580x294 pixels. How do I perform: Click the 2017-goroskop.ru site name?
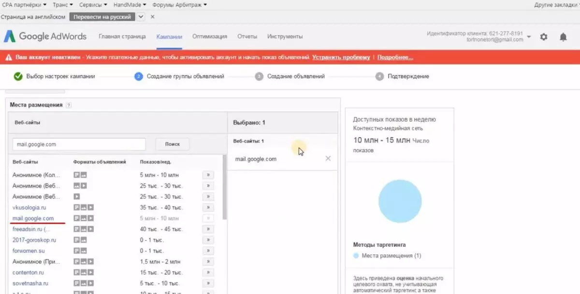click(34, 240)
